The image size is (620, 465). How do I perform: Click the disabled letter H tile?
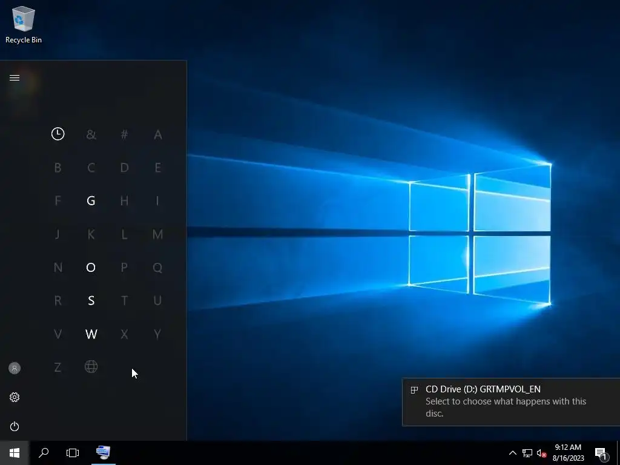(x=124, y=201)
